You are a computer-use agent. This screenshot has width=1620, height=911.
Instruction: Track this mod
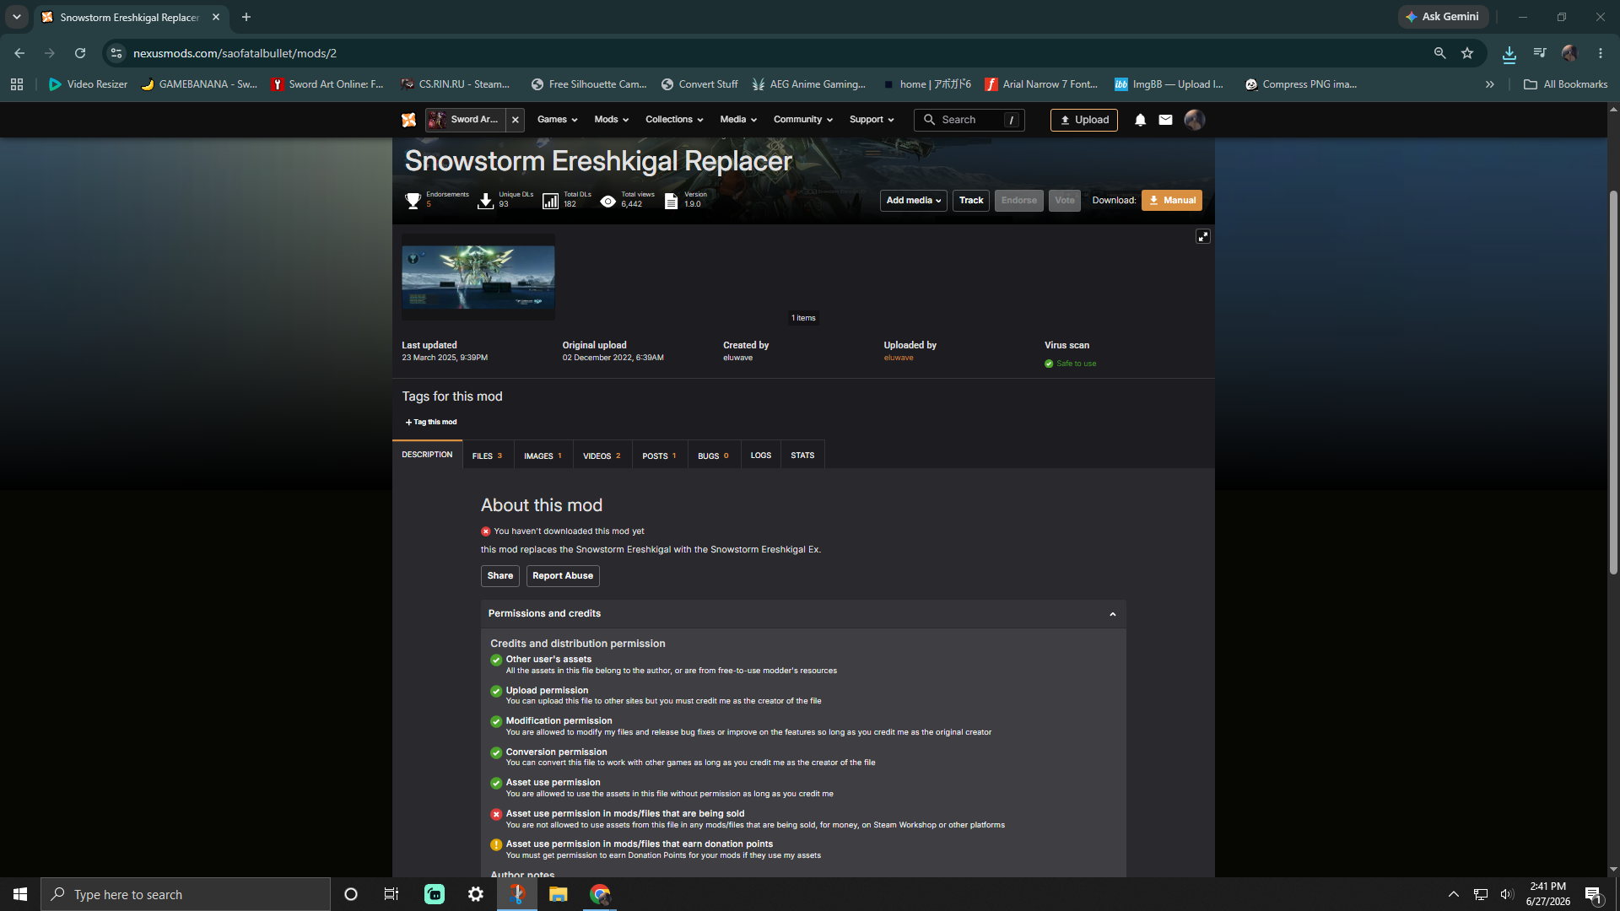(971, 201)
